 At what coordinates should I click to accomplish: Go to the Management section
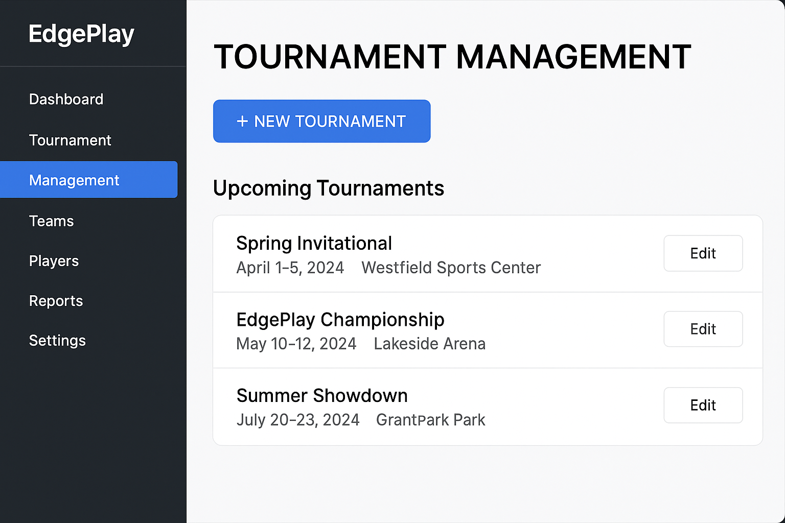[x=74, y=180]
